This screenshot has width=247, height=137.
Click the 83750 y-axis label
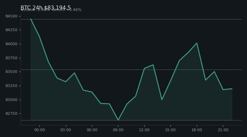click(11, 58)
